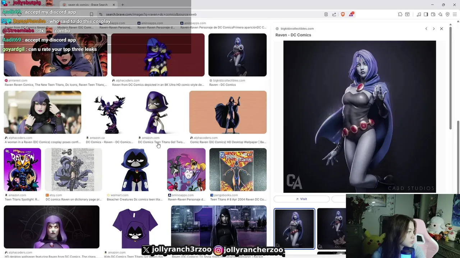The height and width of the screenshot is (258, 460).
Task: Open the Brave Shields lion icon
Action: (x=343, y=14)
